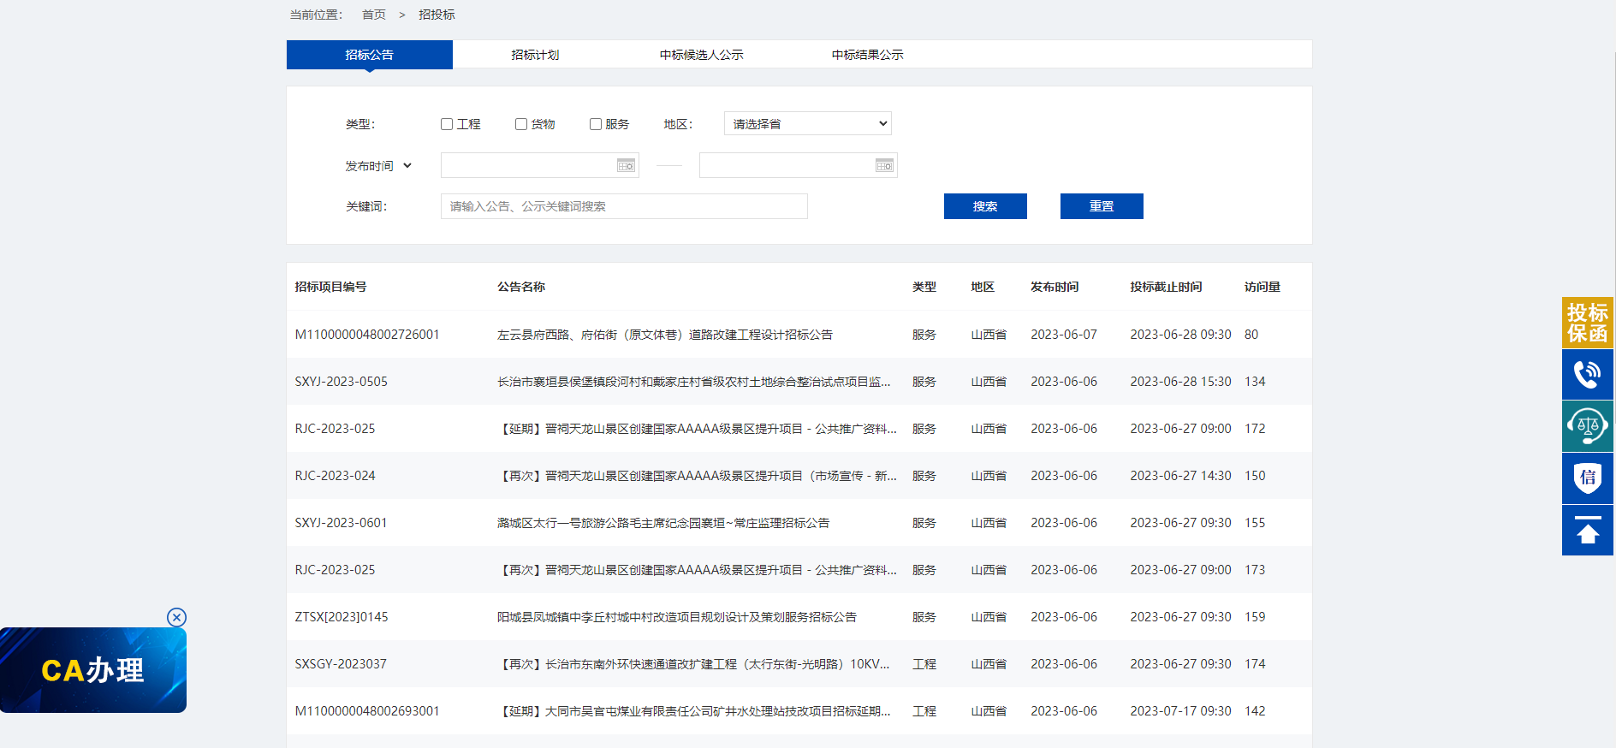Switch to the 中标结果公示 tab

tap(867, 55)
